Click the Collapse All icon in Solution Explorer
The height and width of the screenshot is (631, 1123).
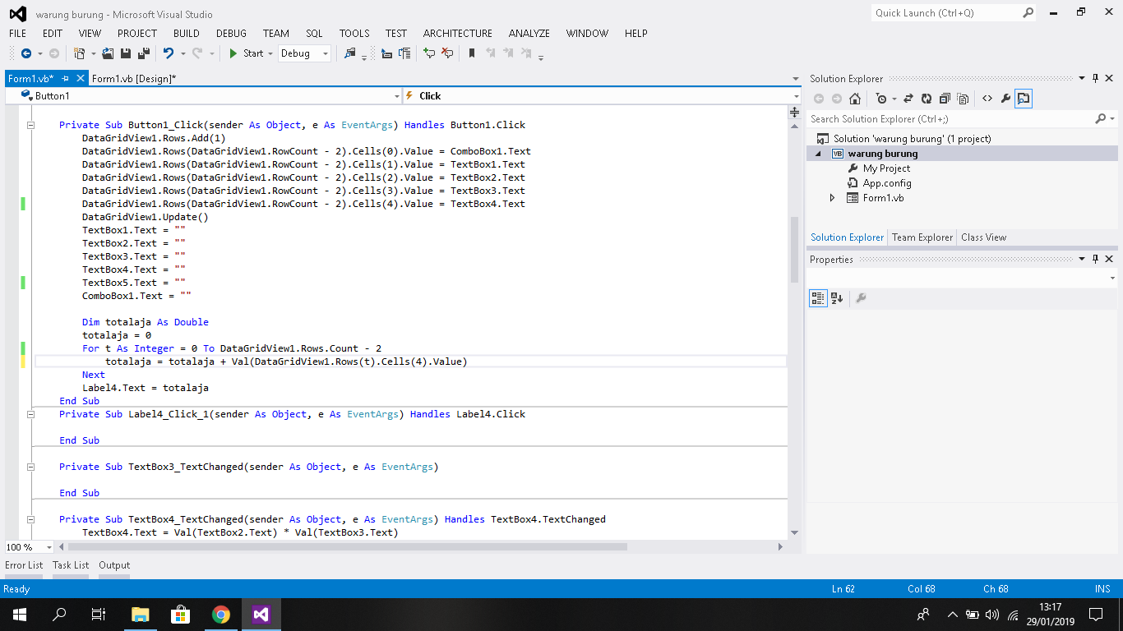[x=944, y=99]
